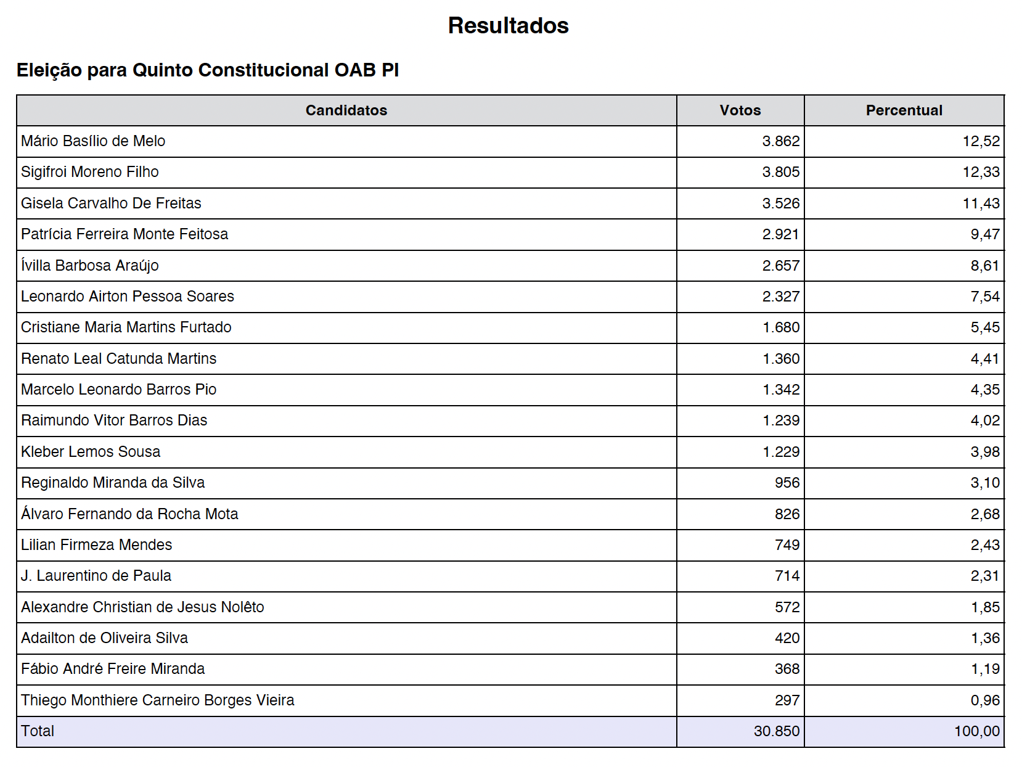This screenshot has height=767, width=1022.
Task: Select Kleber Lemos Sousa candidate name
Action: 91,452
